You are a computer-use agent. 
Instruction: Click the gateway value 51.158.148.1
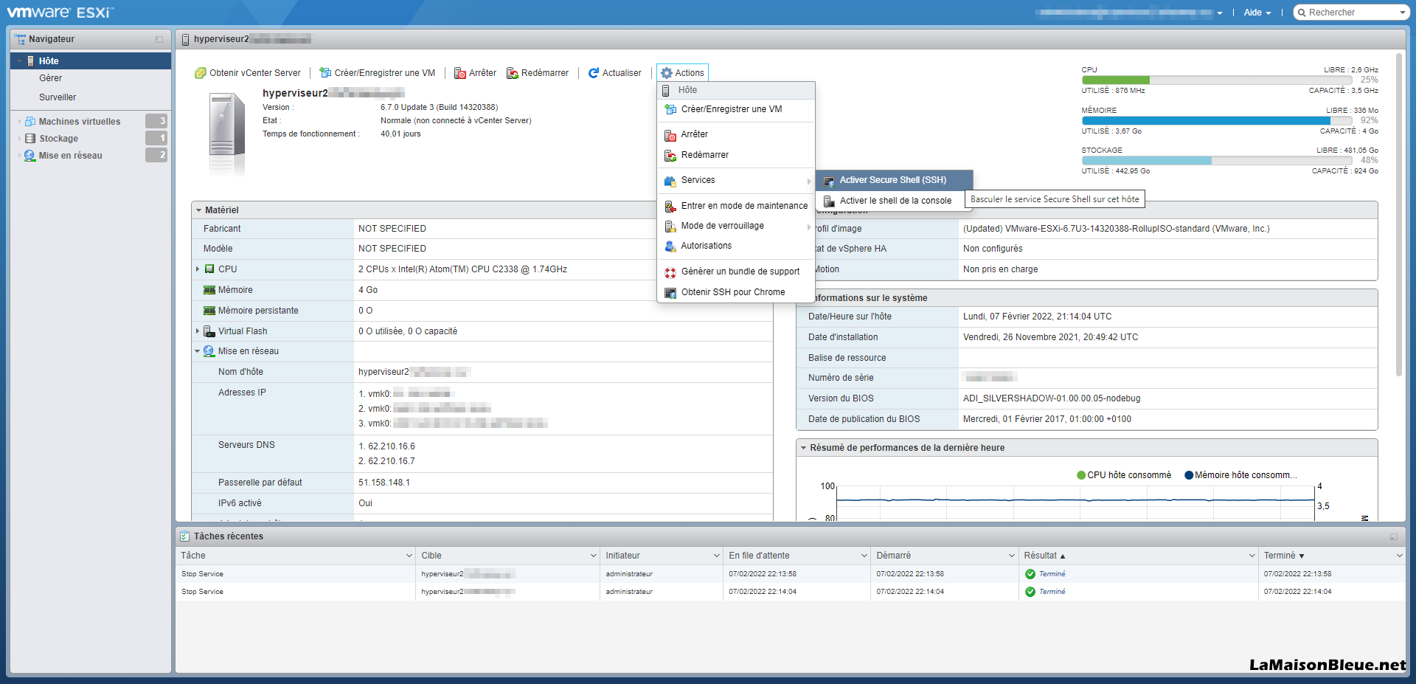click(384, 483)
